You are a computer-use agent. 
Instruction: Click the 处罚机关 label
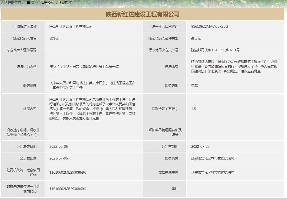pyautogui.click(x=173, y=158)
